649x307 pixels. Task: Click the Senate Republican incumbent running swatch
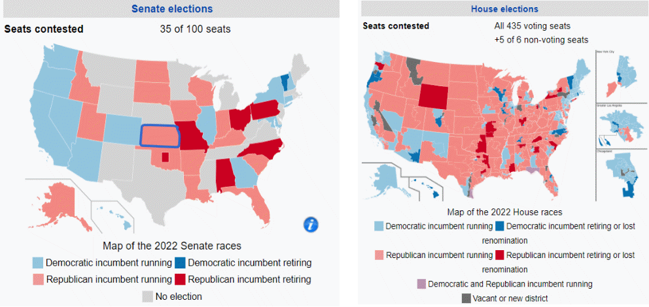tap(39, 280)
